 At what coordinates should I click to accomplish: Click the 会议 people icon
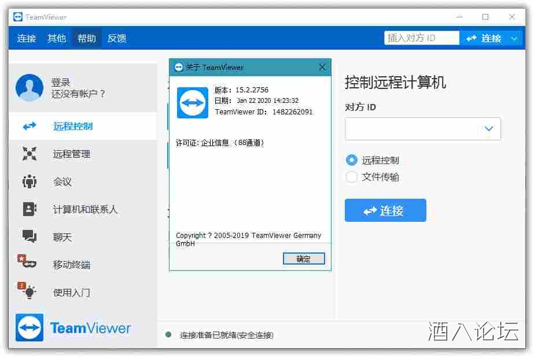pos(30,181)
